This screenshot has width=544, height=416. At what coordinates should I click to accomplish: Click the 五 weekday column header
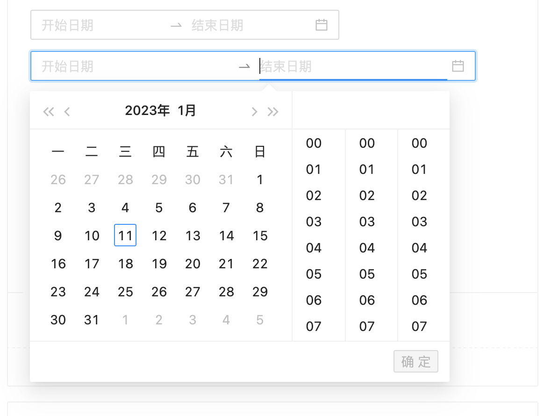[193, 151]
